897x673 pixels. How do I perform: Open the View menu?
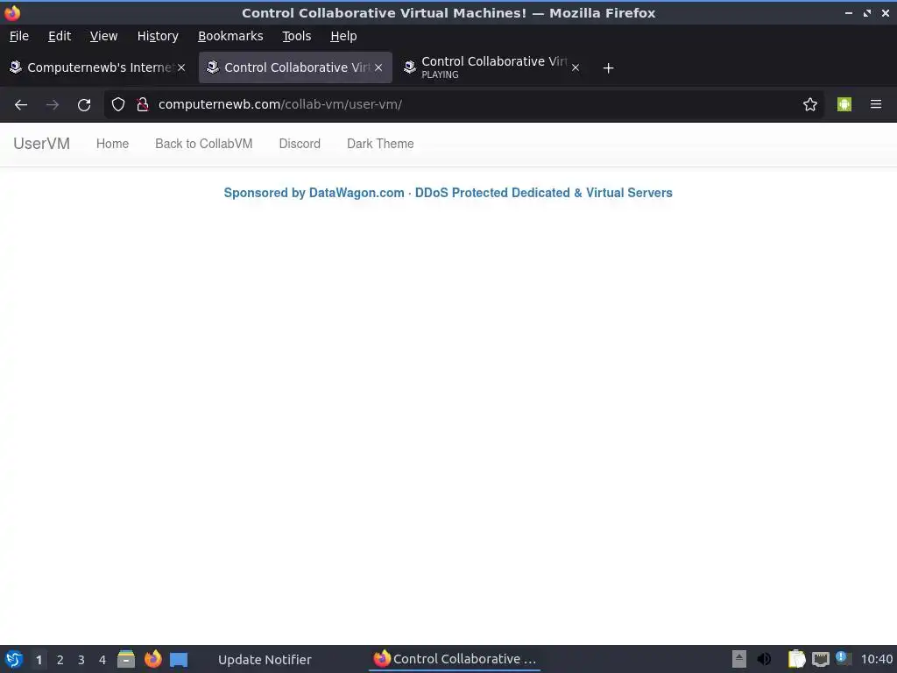click(x=103, y=36)
